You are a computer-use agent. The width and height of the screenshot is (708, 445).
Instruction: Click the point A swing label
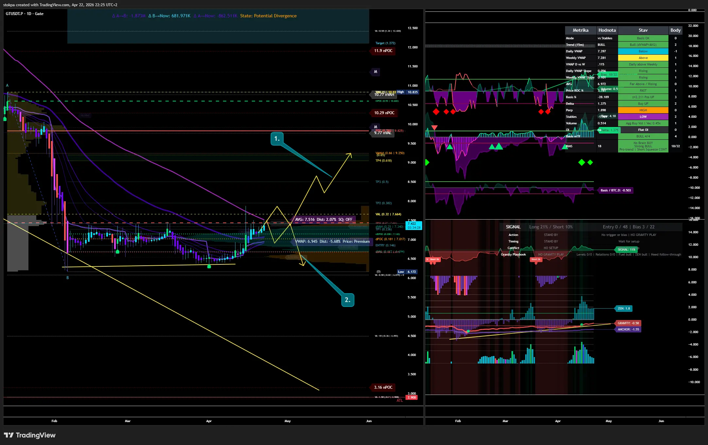point(7,85)
